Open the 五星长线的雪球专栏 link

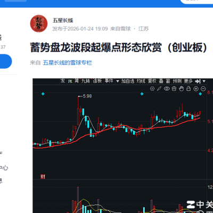68,63
